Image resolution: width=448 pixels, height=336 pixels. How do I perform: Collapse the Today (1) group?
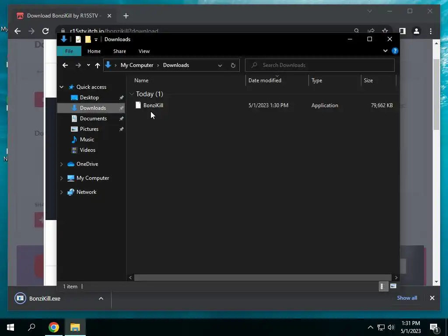[132, 94]
